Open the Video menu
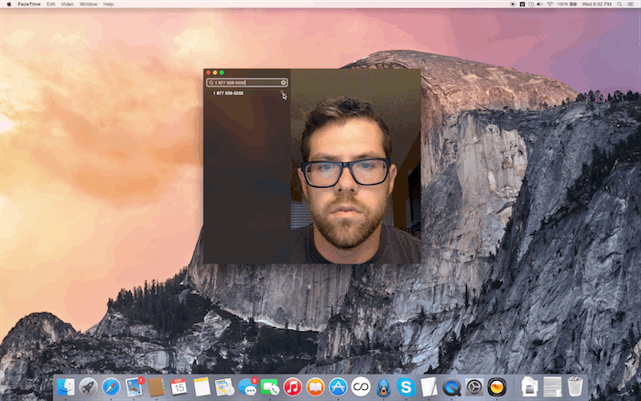 click(x=67, y=4)
